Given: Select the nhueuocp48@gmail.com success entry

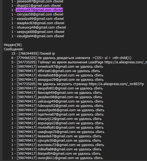Looking at the screenshot, I should pyautogui.click(x=39, y=27).
